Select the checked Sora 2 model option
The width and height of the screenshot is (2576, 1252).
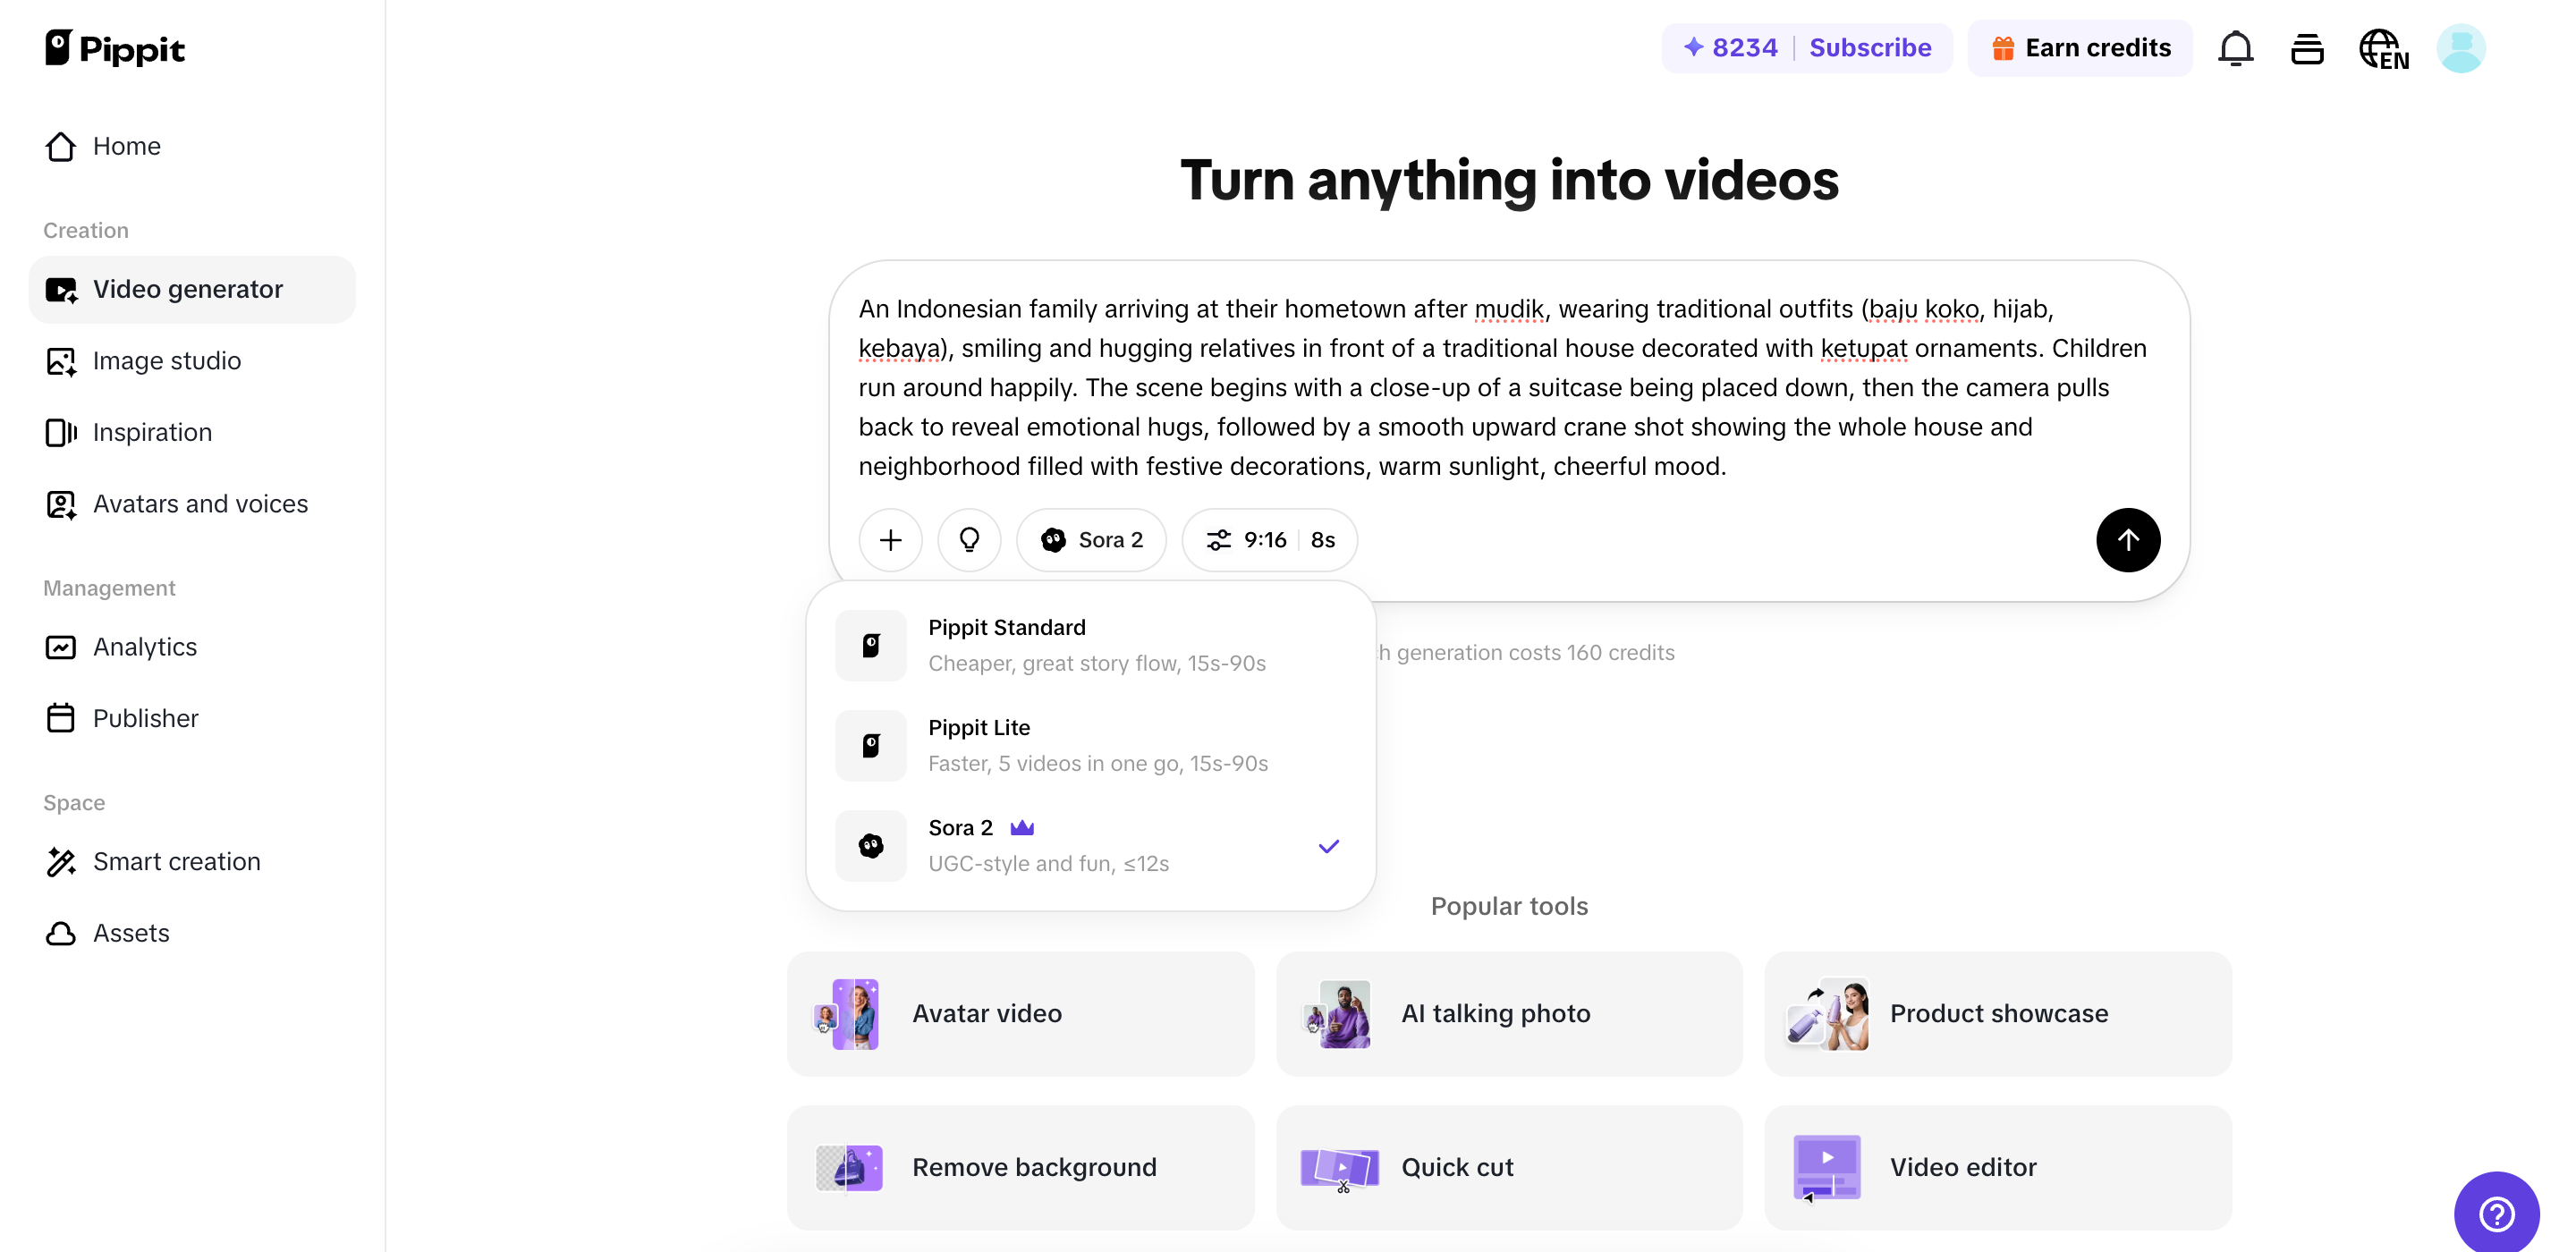[x=1090, y=845]
